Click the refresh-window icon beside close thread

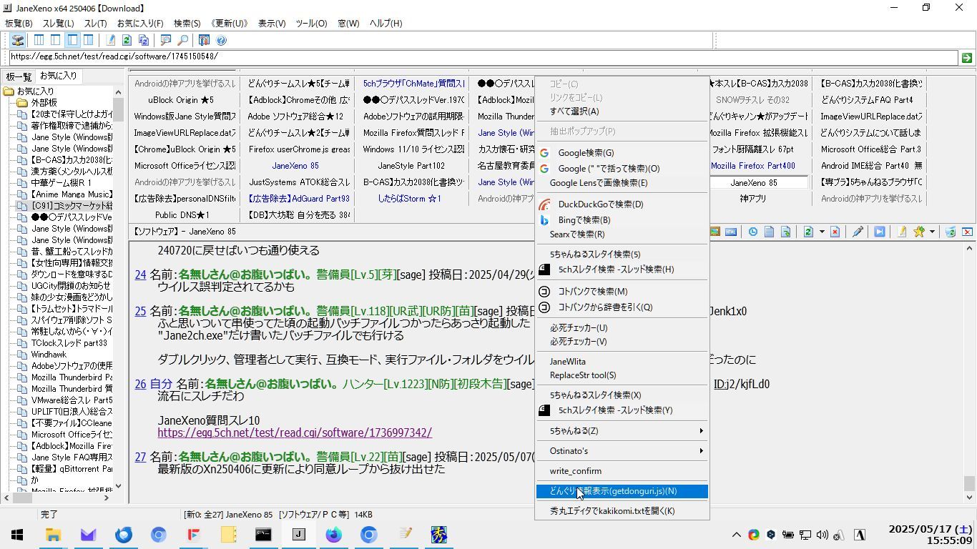click(951, 232)
